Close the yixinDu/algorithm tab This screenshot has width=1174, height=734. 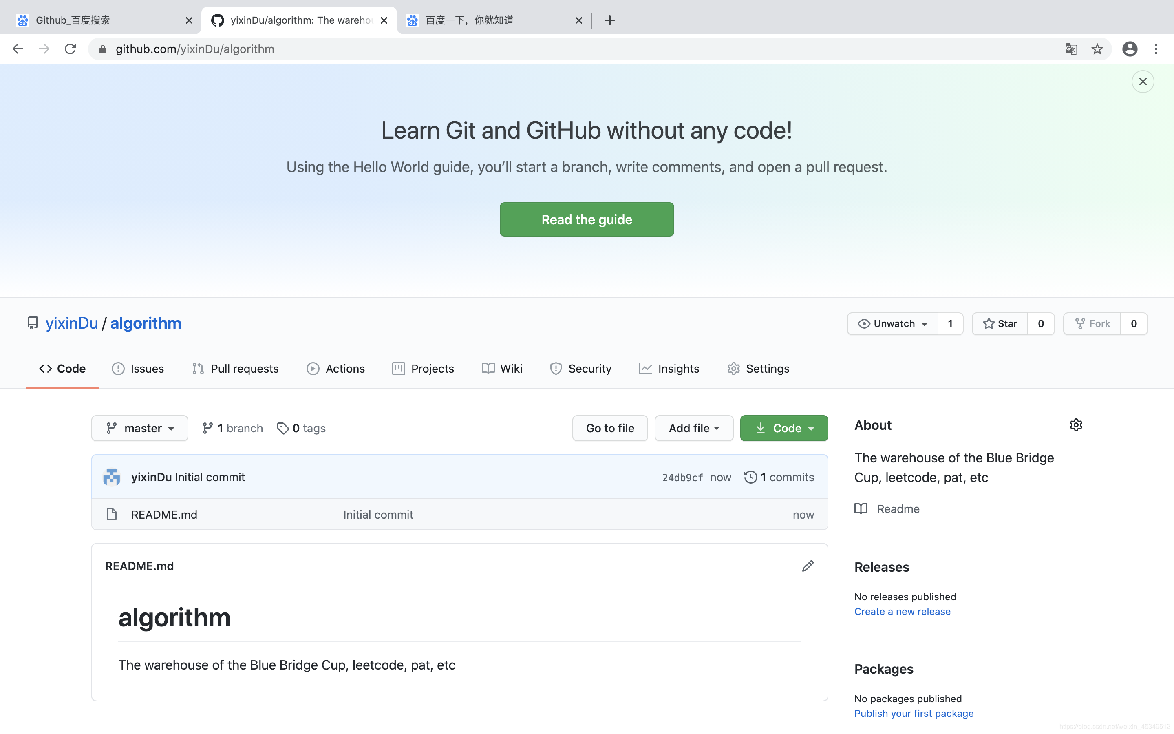[x=384, y=20]
